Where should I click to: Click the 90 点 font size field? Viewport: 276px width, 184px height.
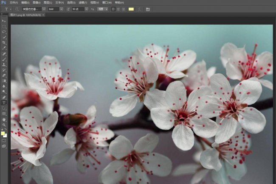click(x=78, y=9)
